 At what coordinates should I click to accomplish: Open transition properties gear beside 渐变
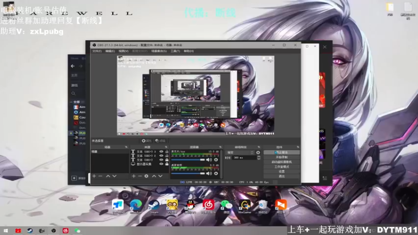[x=258, y=152]
